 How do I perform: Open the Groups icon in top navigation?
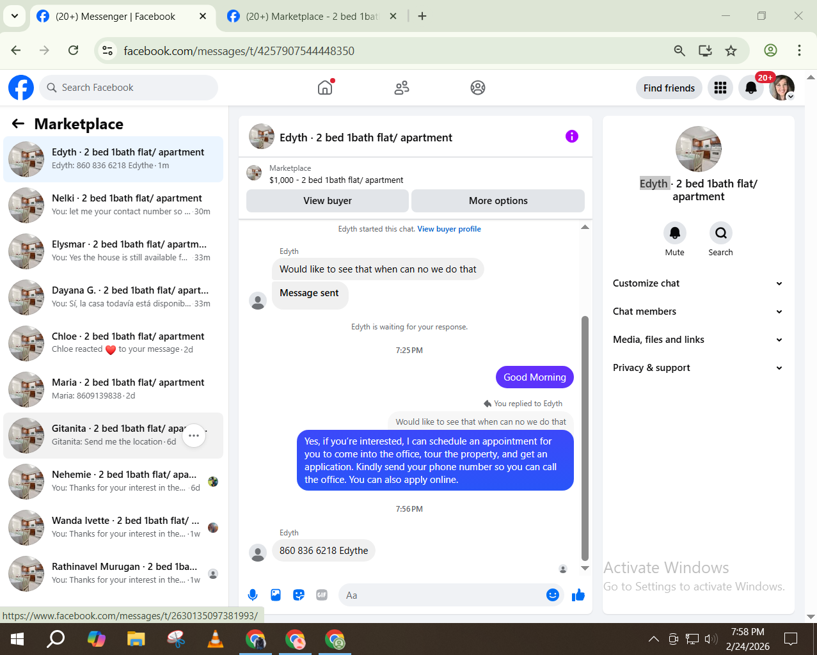pos(478,88)
